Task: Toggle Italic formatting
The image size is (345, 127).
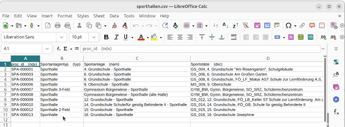Action: [x=116, y=37]
